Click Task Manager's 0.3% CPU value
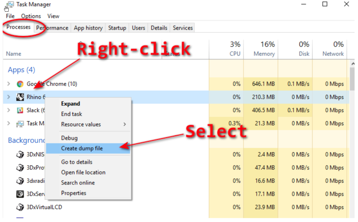The width and height of the screenshot is (358, 222). [x=235, y=123]
